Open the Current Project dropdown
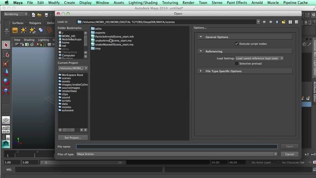Screen dimensions: 316x178 click(x=73, y=68)
